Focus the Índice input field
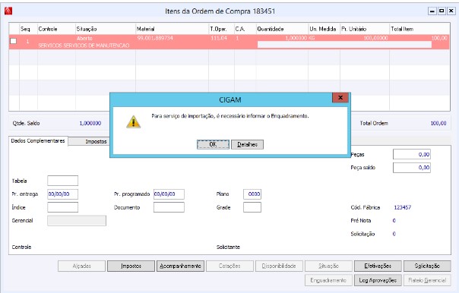The height and width of the screenshot is (293, 459). (x=62, y=207)
